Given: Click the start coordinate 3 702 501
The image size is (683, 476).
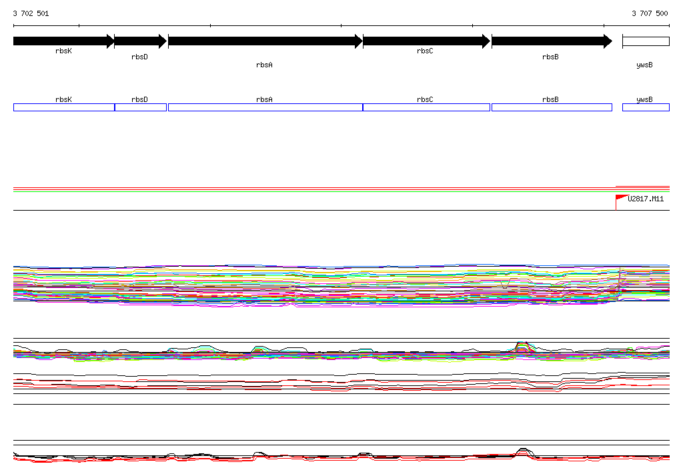Looking at the screenshot, I should pos(31,13).
